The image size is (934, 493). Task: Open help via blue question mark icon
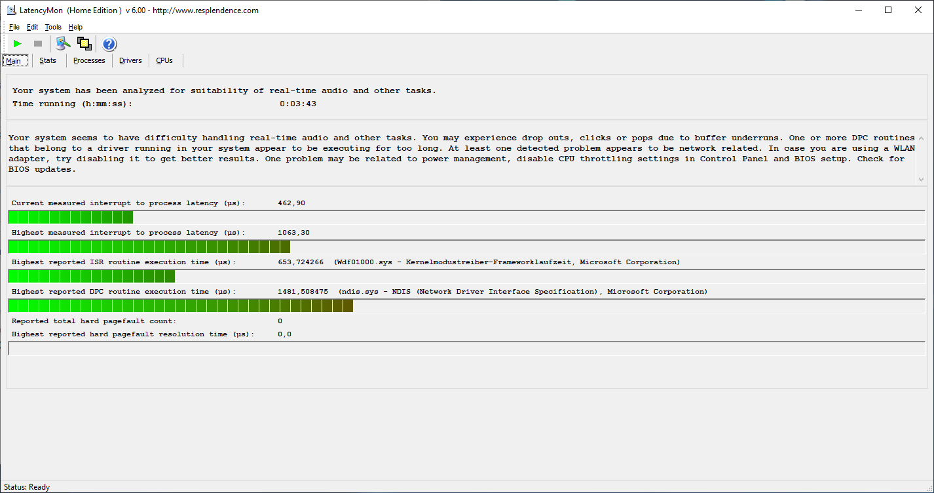[x=109, y=44]
